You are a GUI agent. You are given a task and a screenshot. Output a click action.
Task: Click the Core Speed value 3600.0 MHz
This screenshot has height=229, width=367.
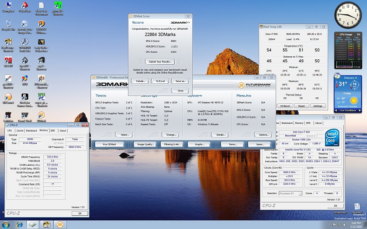(289, 172)
